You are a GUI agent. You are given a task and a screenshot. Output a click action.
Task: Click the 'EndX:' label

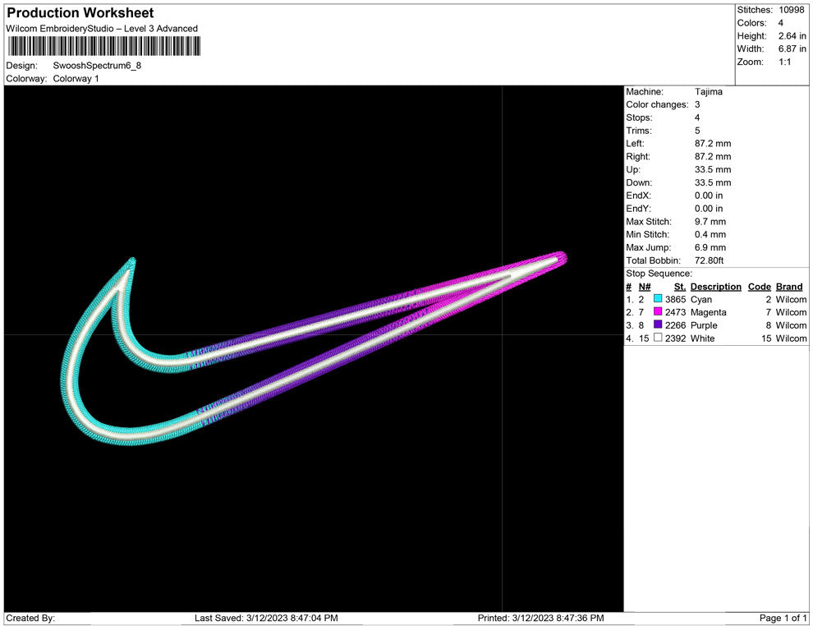pos(638,196)
